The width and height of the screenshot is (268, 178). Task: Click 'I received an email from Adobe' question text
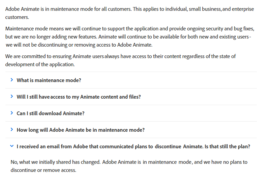[133, 147]
